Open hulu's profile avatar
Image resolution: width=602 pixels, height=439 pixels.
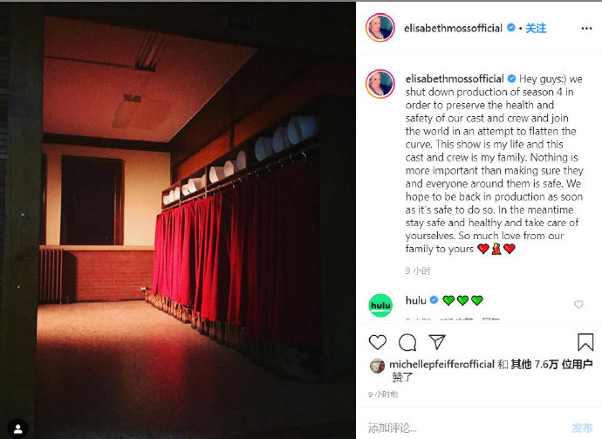380,305
